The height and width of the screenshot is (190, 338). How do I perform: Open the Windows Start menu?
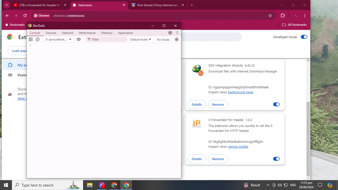coord(6,185)
